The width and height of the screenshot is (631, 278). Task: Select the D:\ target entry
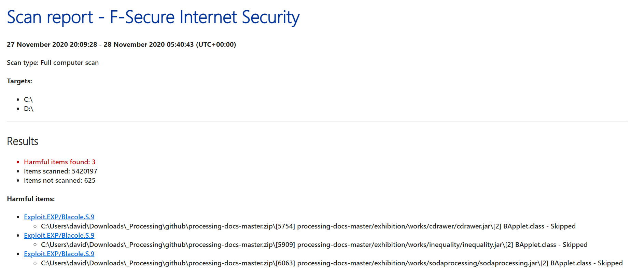click(29, 109)
